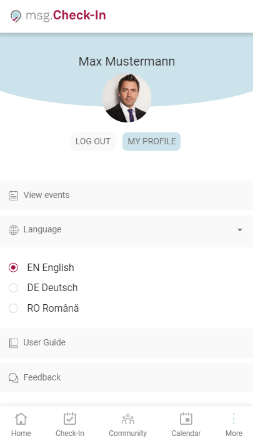The width and height of the screenshot is (253, 446).
Task: Tap the Check-In calendar checkmark icon
Action: point(70,419)
